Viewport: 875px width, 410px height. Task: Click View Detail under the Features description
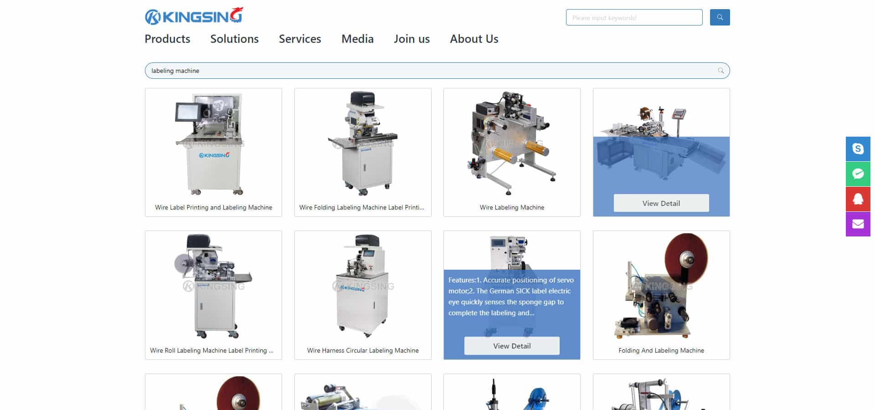[512, 346]
